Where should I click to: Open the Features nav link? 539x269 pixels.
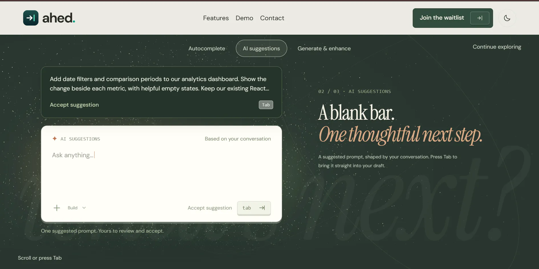[216, 18]
